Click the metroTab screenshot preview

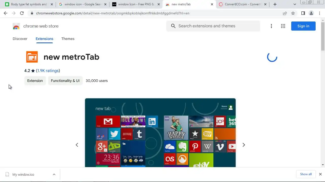pos(160,133)
